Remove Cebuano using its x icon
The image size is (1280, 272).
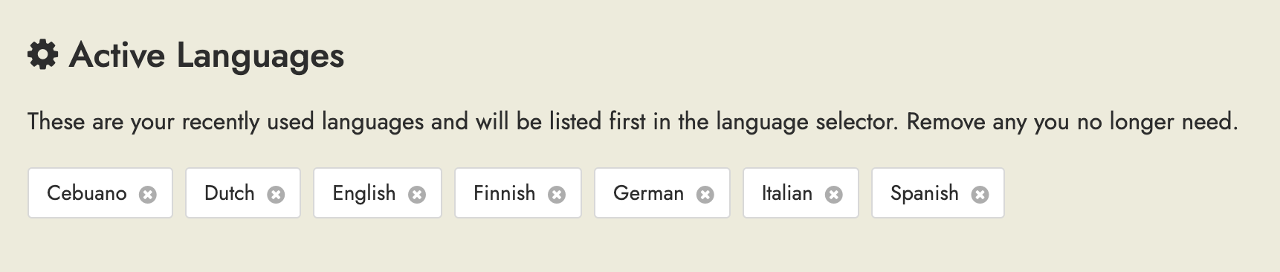click(148, 194)
